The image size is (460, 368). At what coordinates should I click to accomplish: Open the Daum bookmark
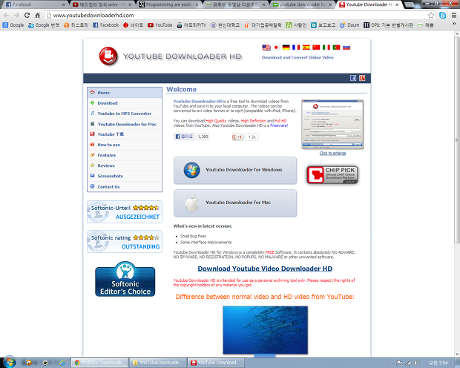[349, 25]
